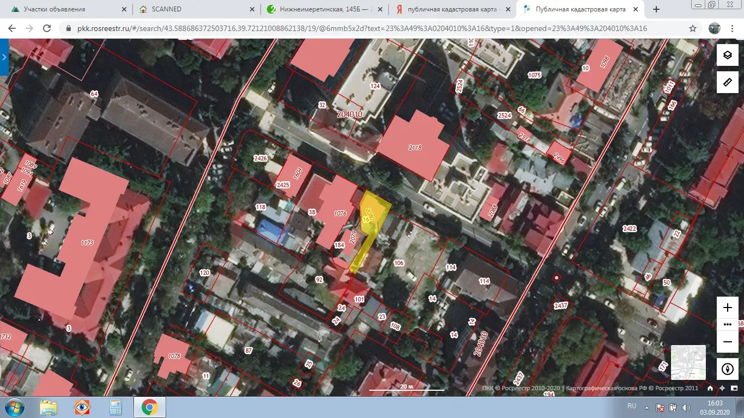Expand the blue left sidebar panel

tap(4, 57)
